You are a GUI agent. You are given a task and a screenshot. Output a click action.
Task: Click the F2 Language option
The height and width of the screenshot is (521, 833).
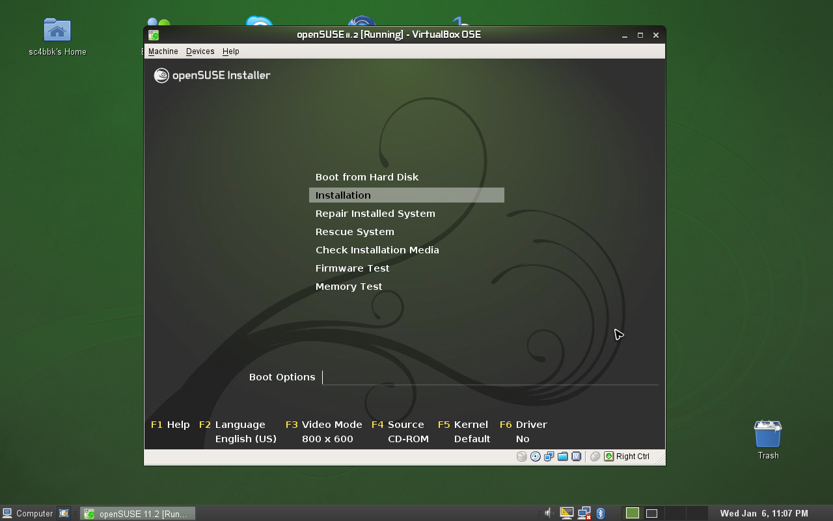232,425
